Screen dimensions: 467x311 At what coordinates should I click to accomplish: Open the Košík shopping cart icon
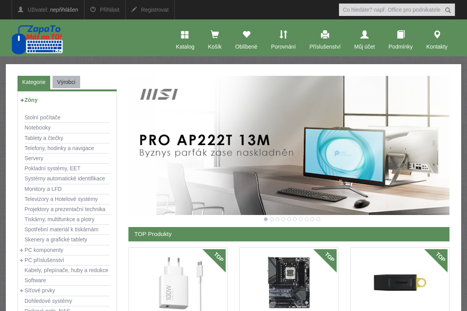(214, 35)
